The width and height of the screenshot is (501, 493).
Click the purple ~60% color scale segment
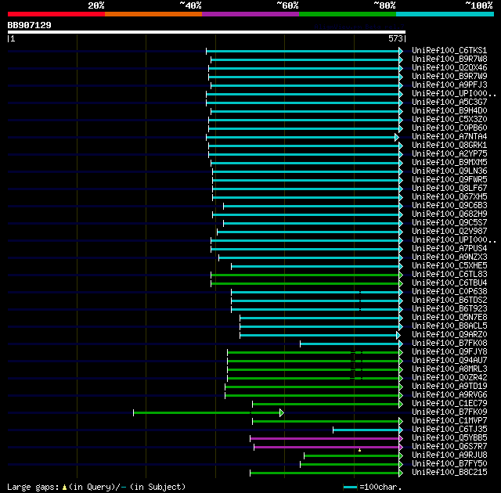click(250, 14)
